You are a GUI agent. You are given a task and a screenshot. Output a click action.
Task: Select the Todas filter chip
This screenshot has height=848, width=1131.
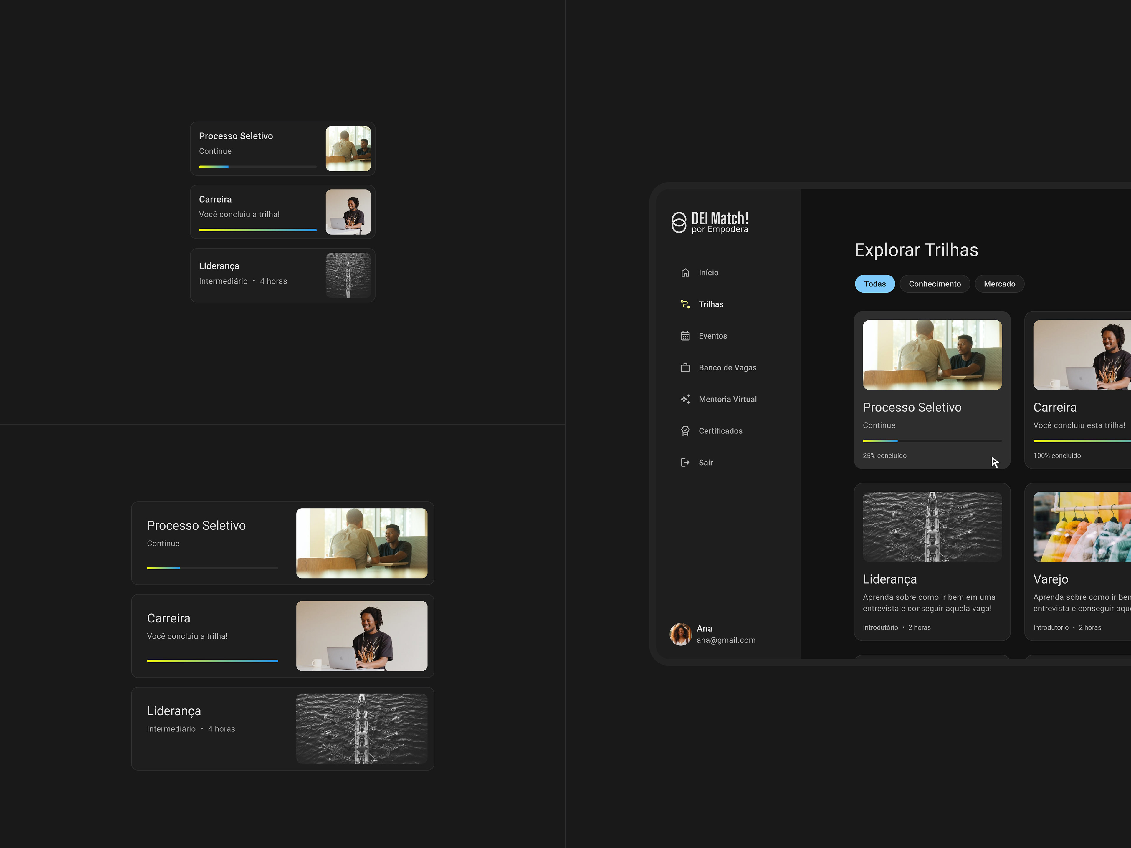tap(874, 284)
